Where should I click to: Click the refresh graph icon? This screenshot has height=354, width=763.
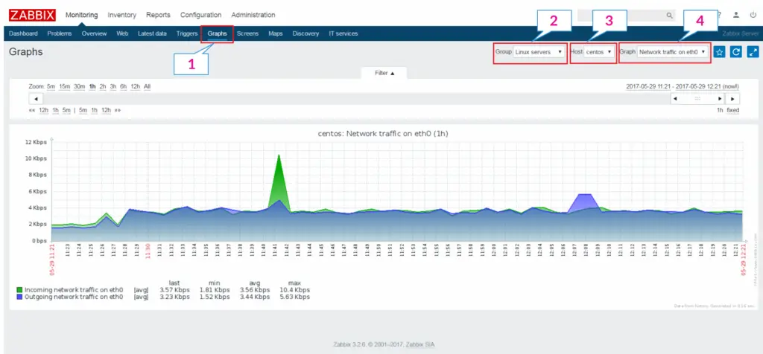tap(736, 52)
